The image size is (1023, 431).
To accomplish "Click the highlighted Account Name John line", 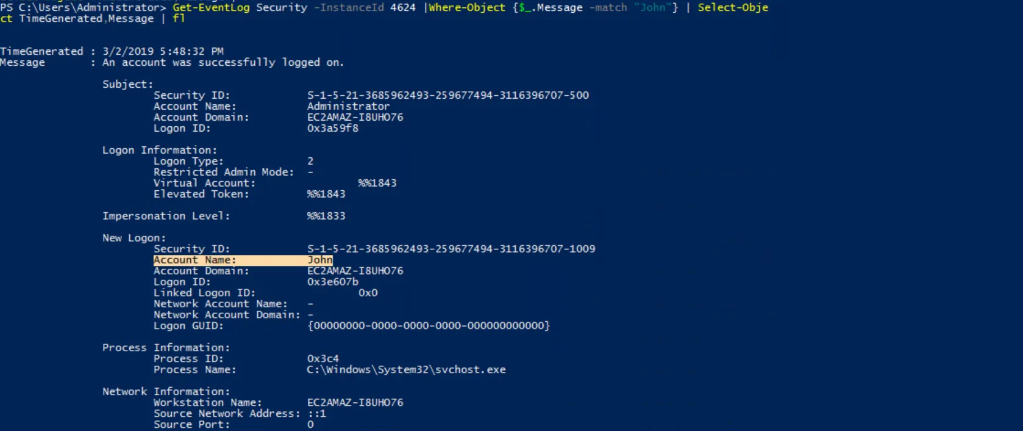I will pos(243,260).
